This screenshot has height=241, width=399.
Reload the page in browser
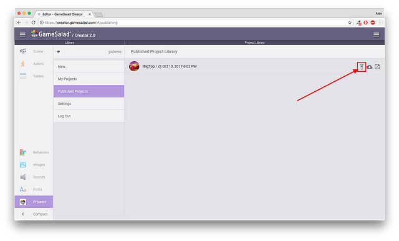coord(33,22)
